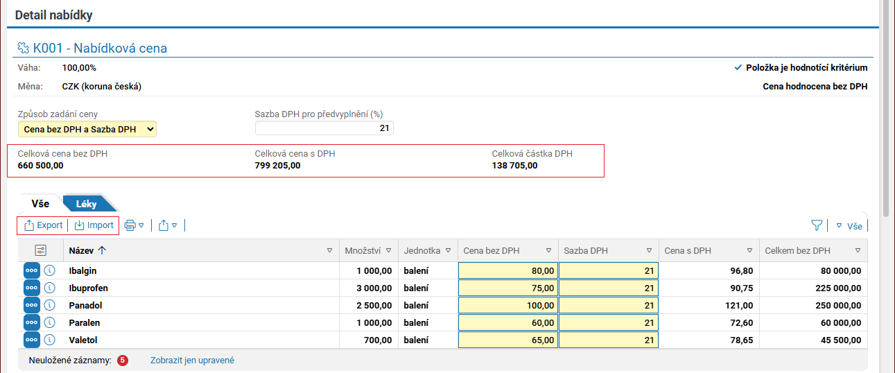This screenshot has width=895, height=373.
Task: Follow the 'Zobrazit jen upravené' link
Action: point(192,361)
